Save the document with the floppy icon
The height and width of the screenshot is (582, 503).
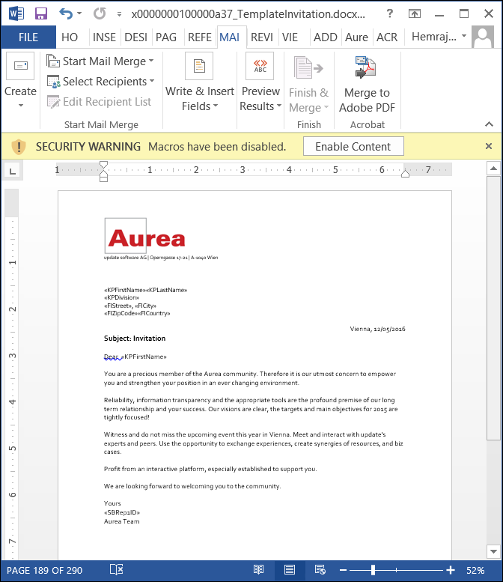(x=41, y=14)
